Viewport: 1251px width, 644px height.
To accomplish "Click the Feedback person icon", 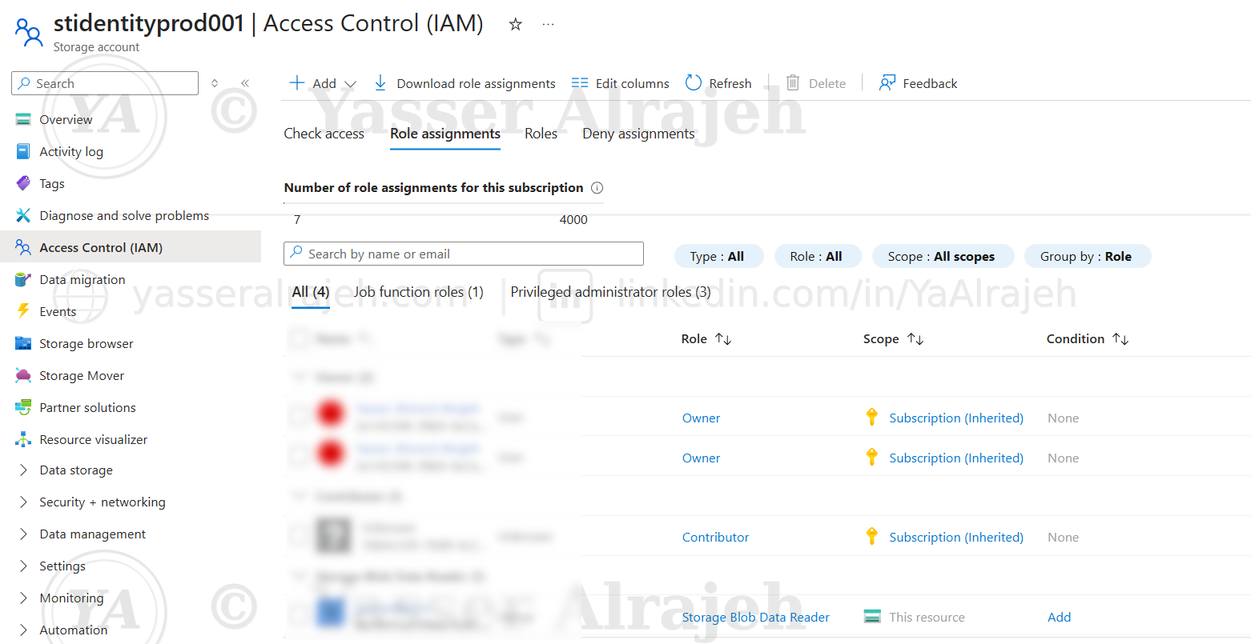I will click(x=887, y=83).
